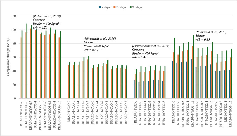Viewport: 237px width, 136px height.
Task: Click the x-axis label RHA10+NCuO-3
Action: click(88, 112)
